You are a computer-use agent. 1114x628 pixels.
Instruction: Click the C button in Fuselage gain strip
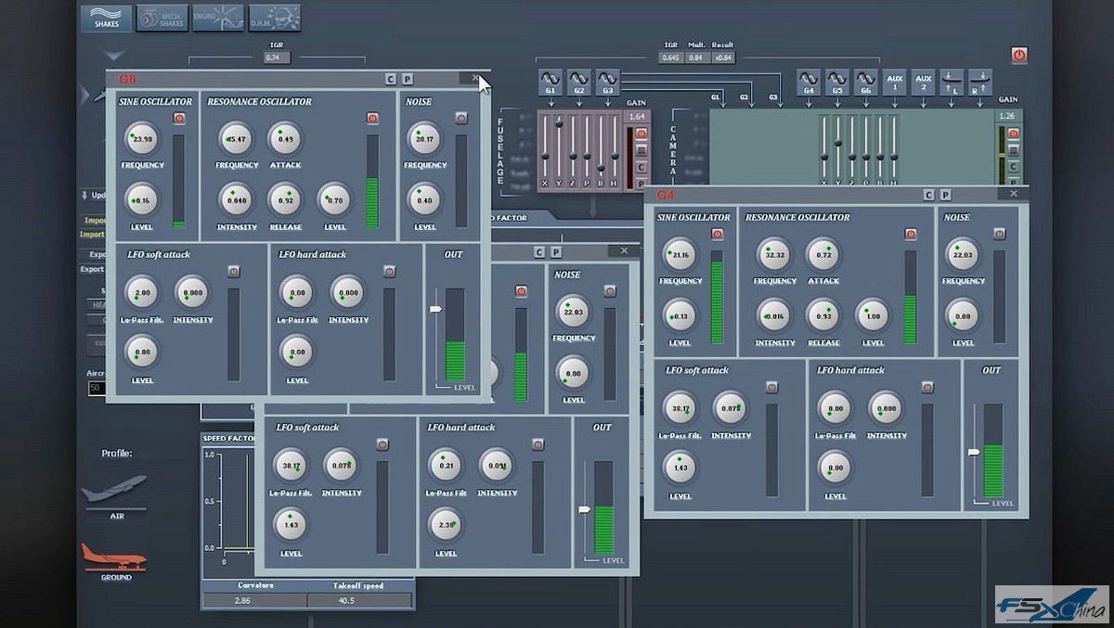coord(641,167)
